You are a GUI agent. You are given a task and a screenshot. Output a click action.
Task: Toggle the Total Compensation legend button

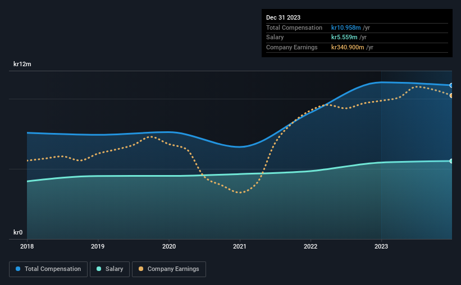point(48,269)
